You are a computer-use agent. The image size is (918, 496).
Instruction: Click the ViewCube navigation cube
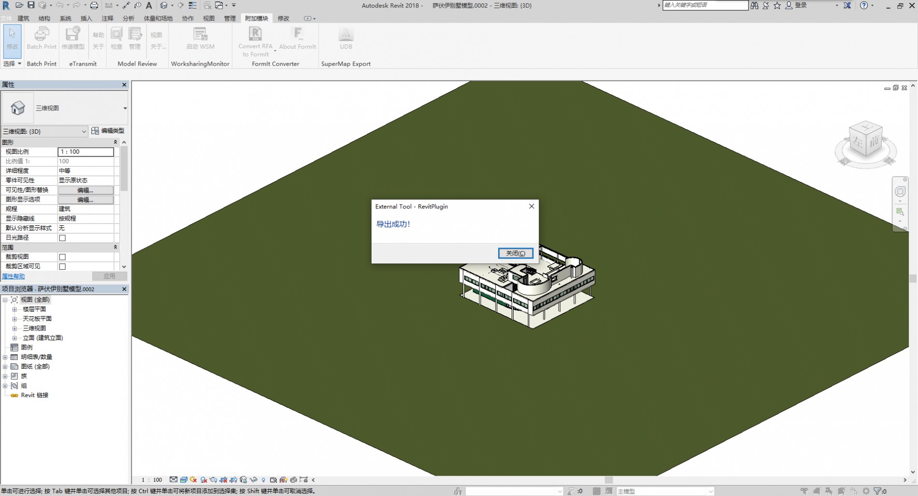(x=866, y=141)
